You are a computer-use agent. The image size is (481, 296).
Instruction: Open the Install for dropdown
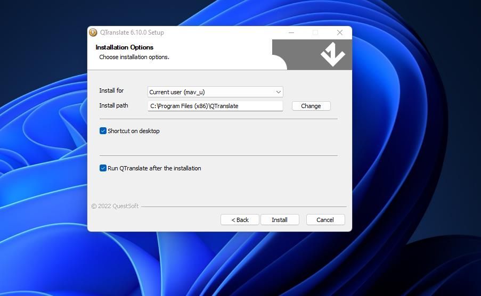coord(215,92)
